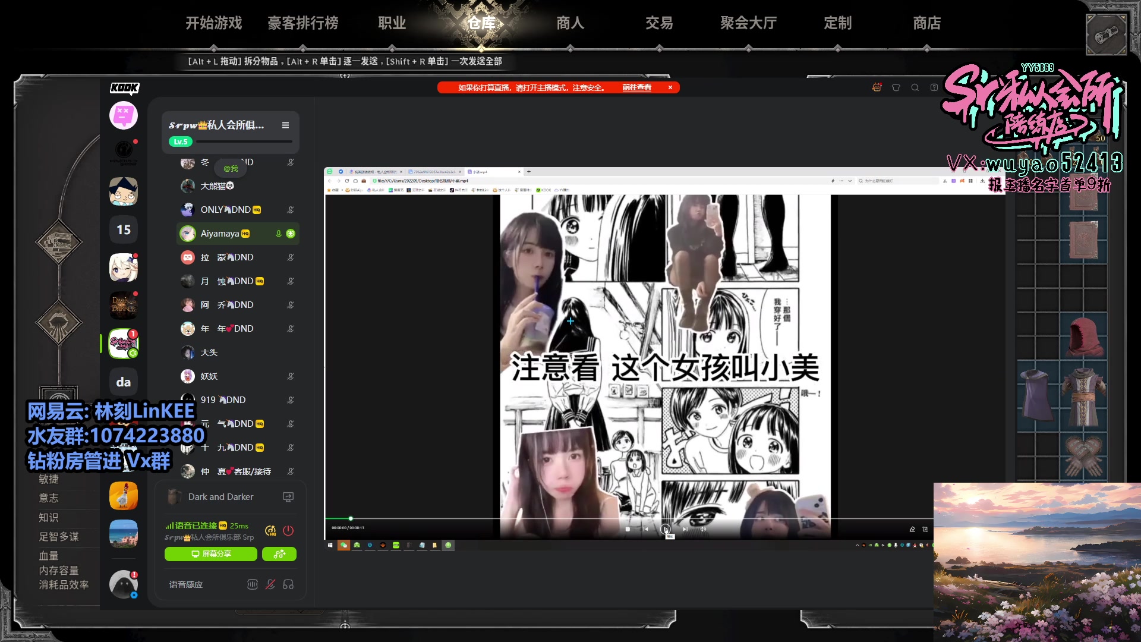Screen dimensions: 1141x642
Task: Click the 前往查看 link in the red banner
Action: [x=636, y=87]
